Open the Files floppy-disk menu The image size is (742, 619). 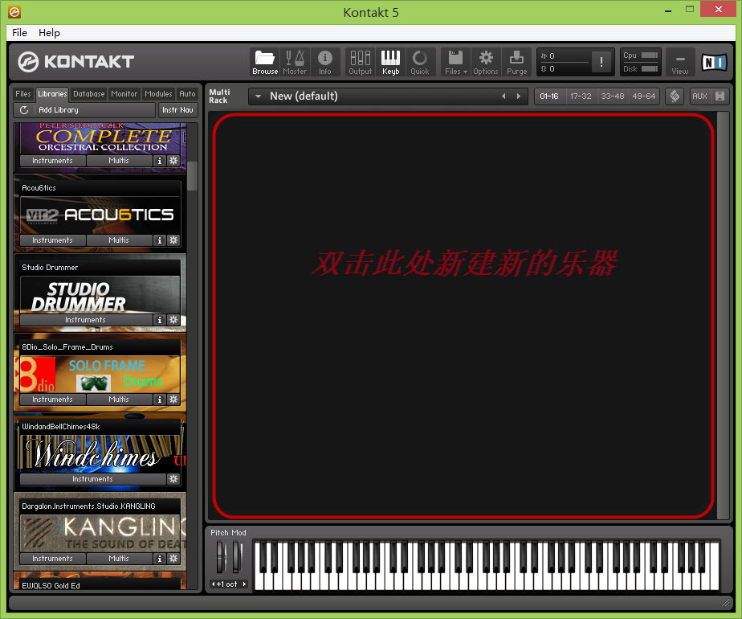(x=455, y=62)
